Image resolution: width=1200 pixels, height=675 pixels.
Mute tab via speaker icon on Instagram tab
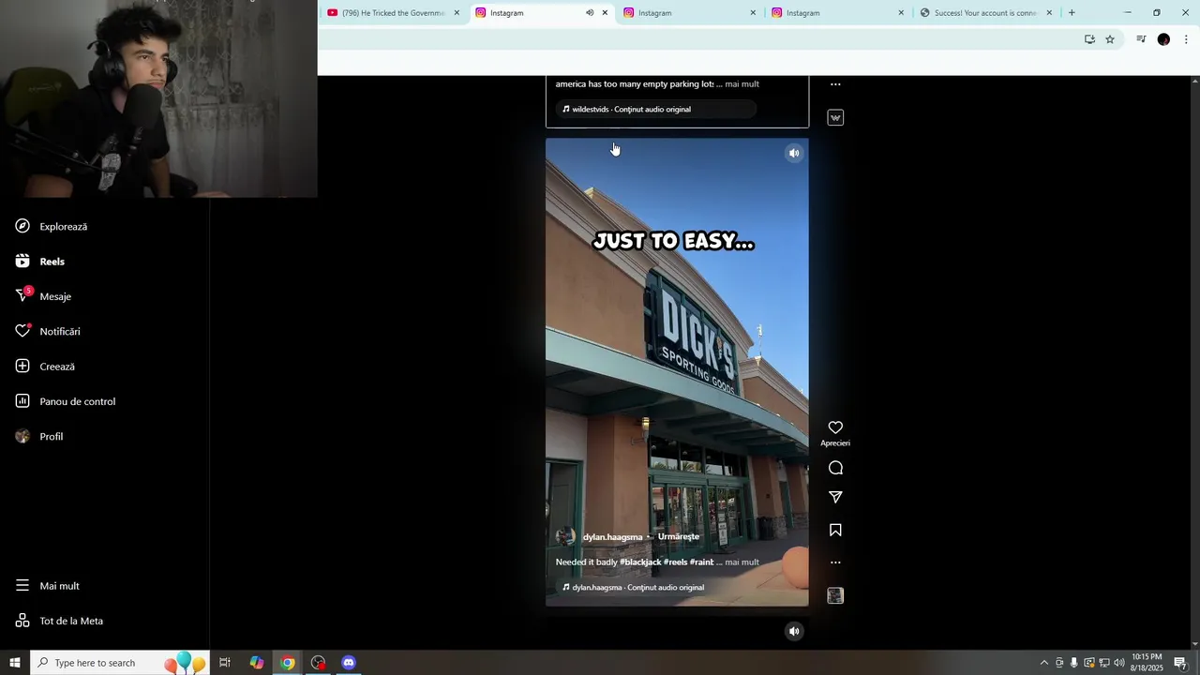[590, 13]
